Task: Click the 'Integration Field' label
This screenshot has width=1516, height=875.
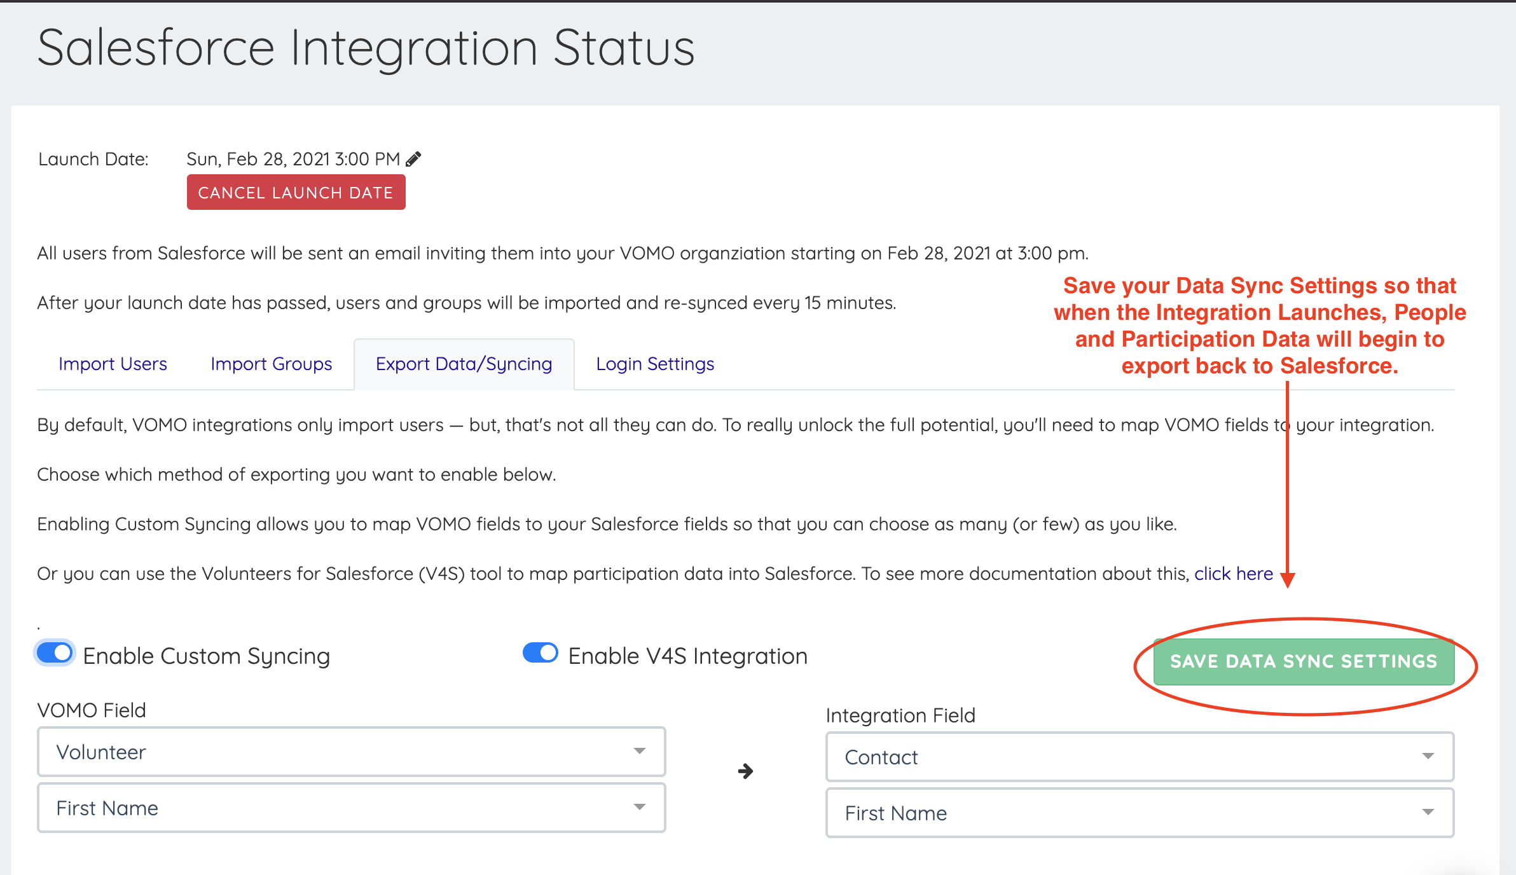Action: tap(900, 715)
